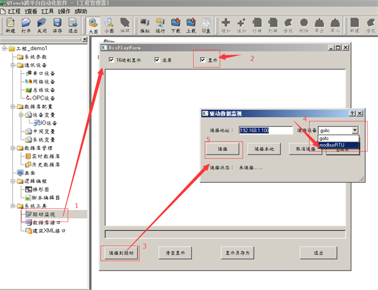Click the 新建 (New) toolbar icon

(10, 24)
